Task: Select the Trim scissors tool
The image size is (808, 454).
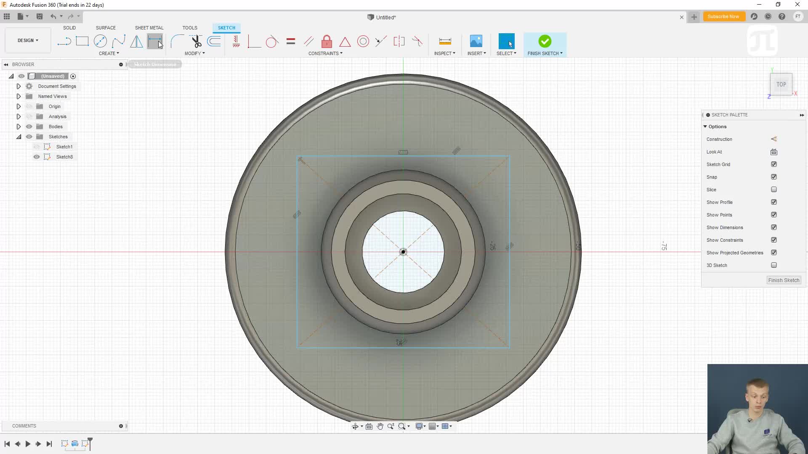Action: (x=196, y=41)
